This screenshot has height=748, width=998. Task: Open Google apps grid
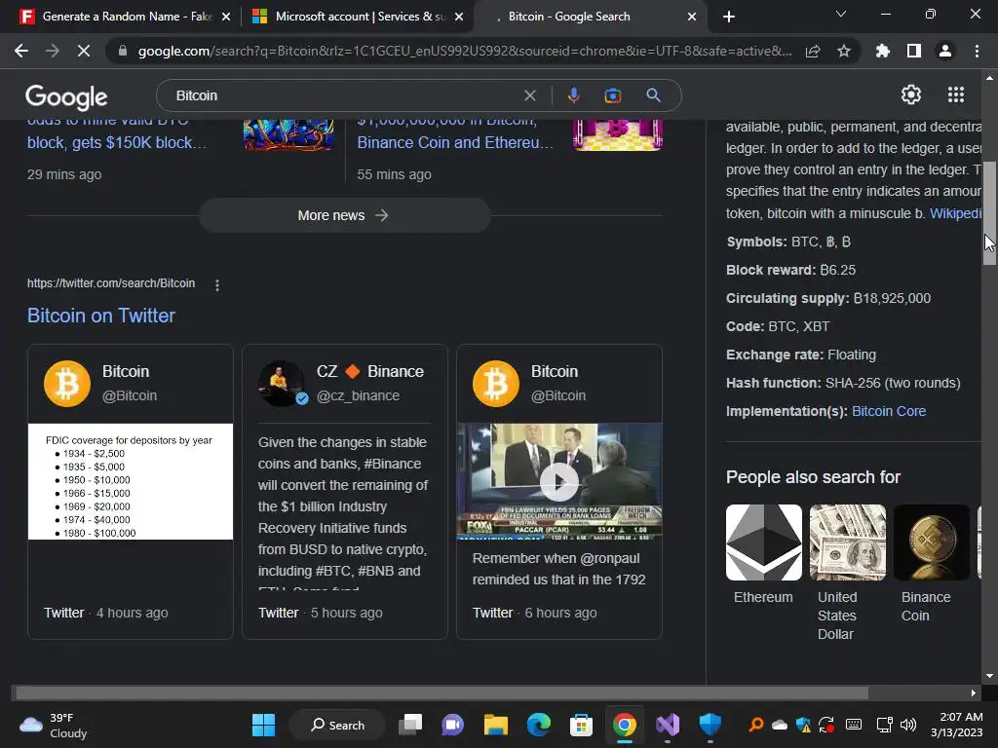(956, 94)
